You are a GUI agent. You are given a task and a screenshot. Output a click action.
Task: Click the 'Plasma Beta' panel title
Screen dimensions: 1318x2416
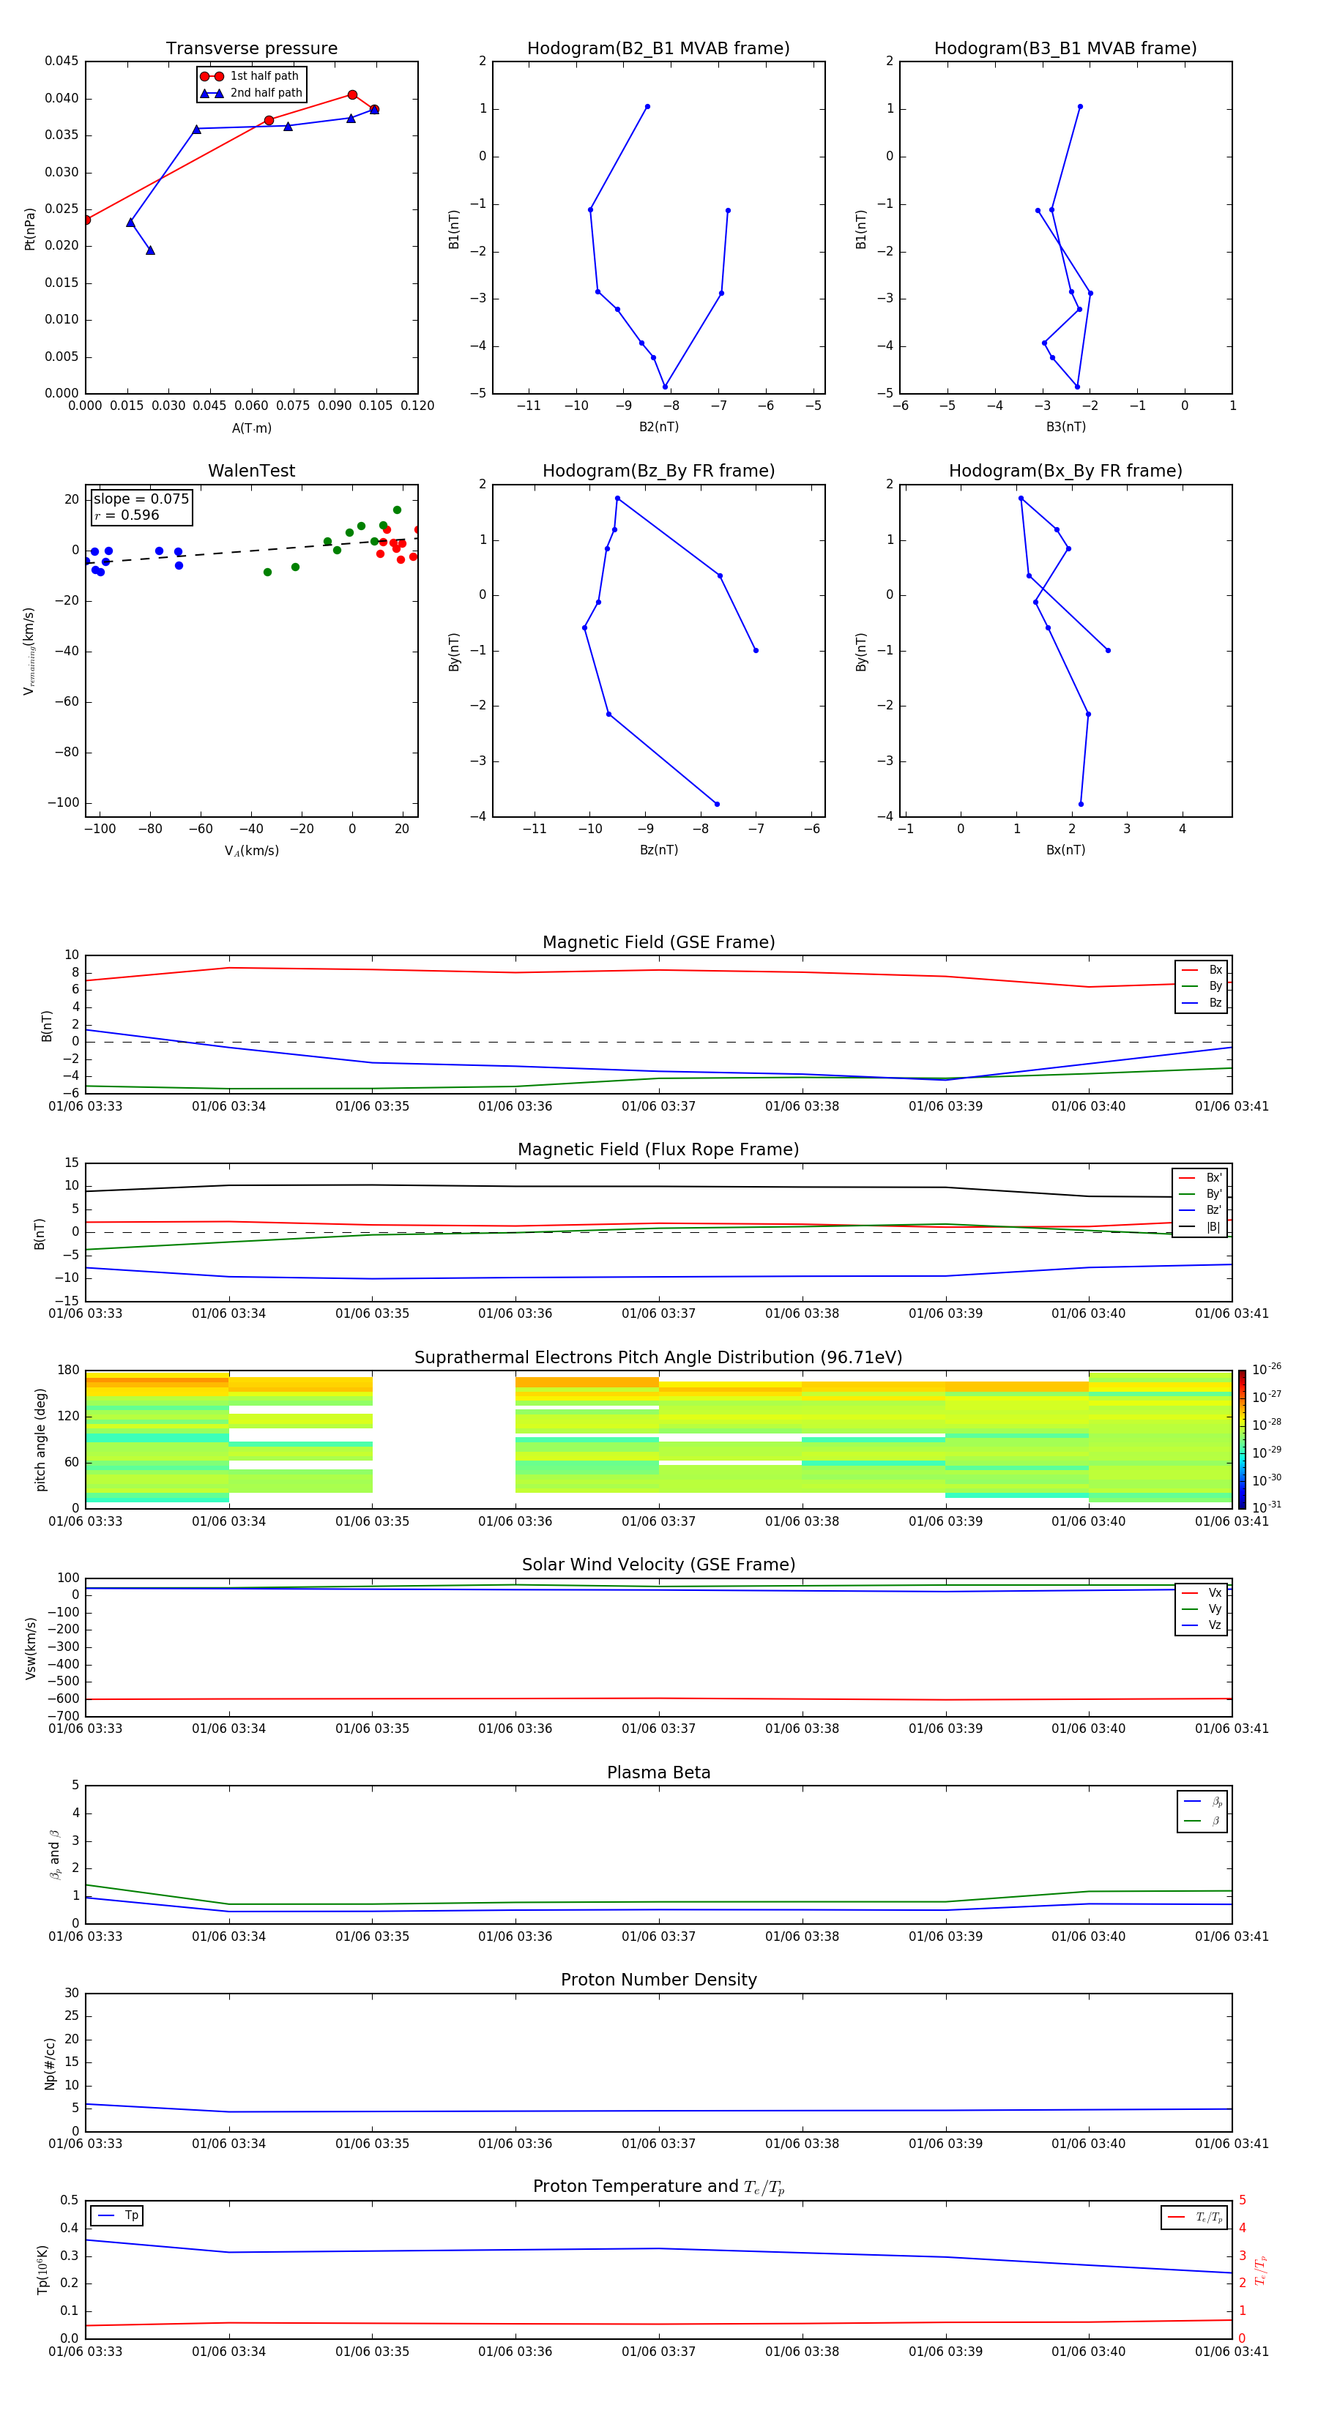point(658,1773)
